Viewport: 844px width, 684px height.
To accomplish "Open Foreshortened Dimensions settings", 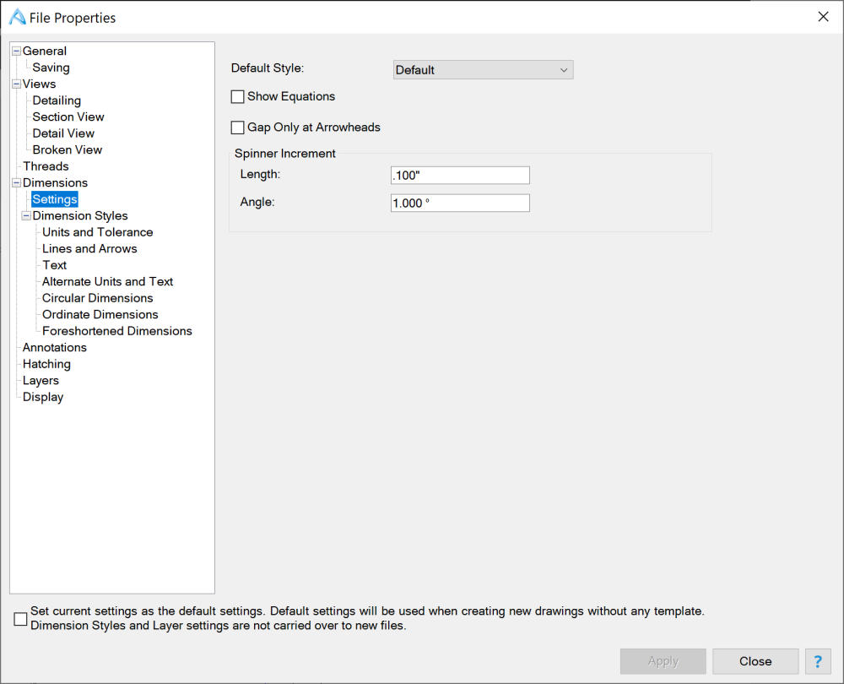I will (117, 331).
